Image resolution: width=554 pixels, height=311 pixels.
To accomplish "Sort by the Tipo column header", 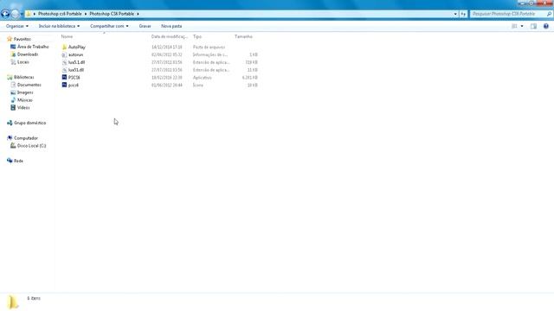I will pyautogui.click(x=197, y=36).
